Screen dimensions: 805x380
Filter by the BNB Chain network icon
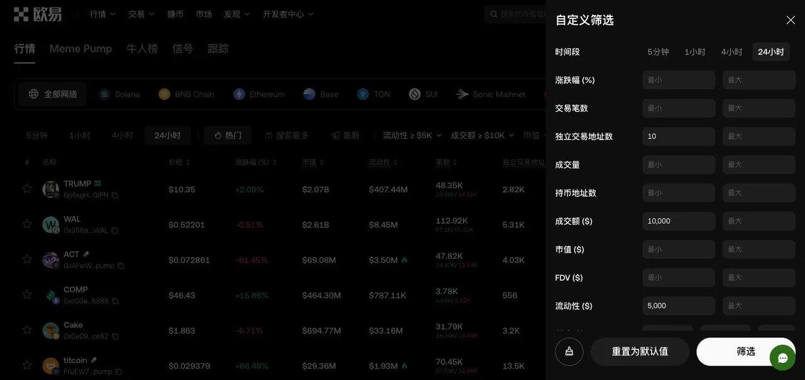click(164, 94)
